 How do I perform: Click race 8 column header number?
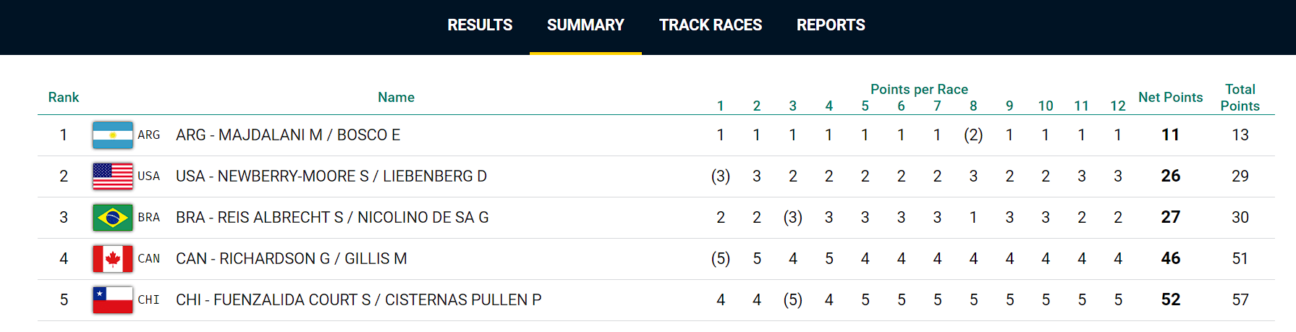tap(973, 106)
